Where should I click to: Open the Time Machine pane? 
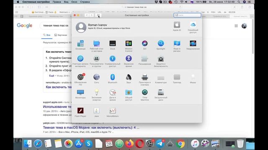(x=144, y=95)
